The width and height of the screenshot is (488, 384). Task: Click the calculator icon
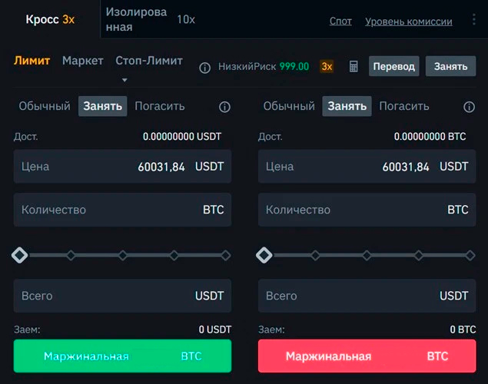354,67
